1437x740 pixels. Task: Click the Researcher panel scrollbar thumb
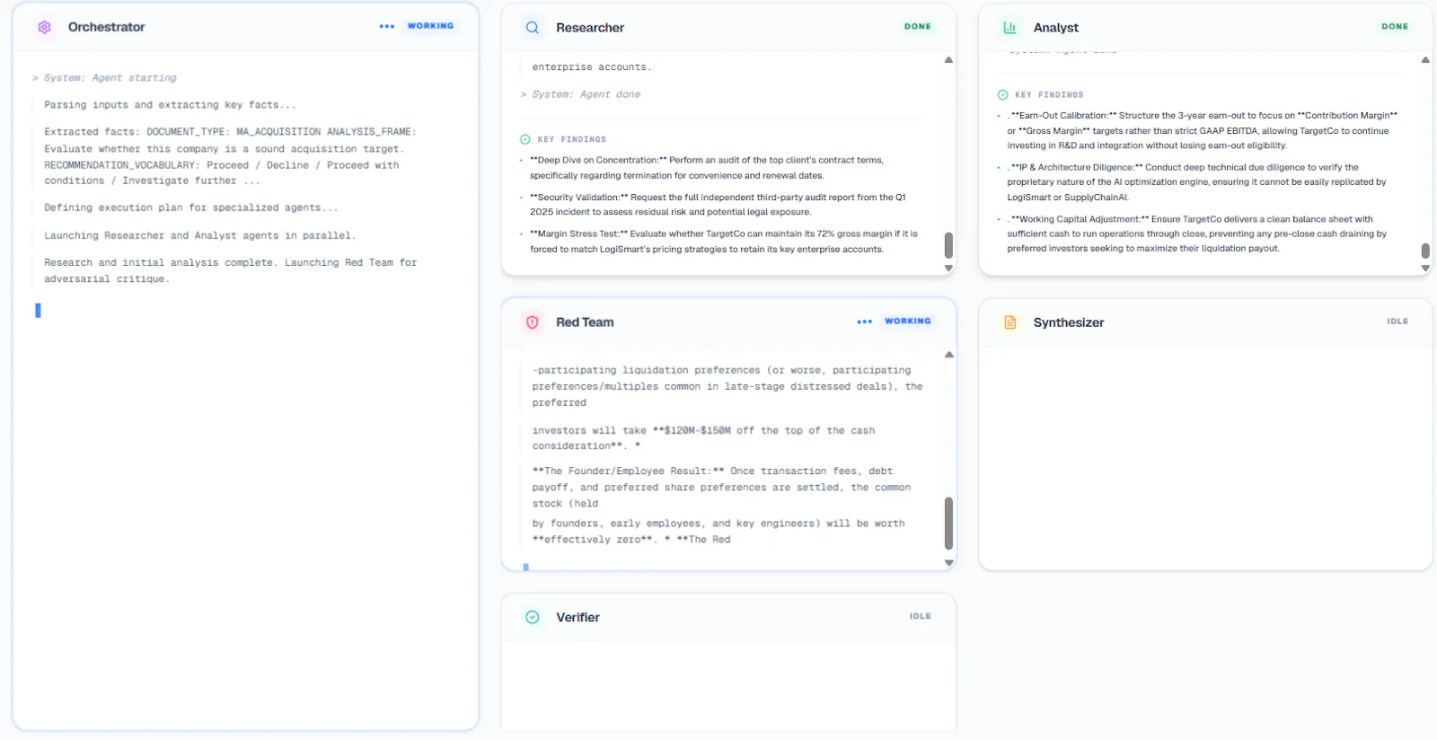tap(948, 246)
